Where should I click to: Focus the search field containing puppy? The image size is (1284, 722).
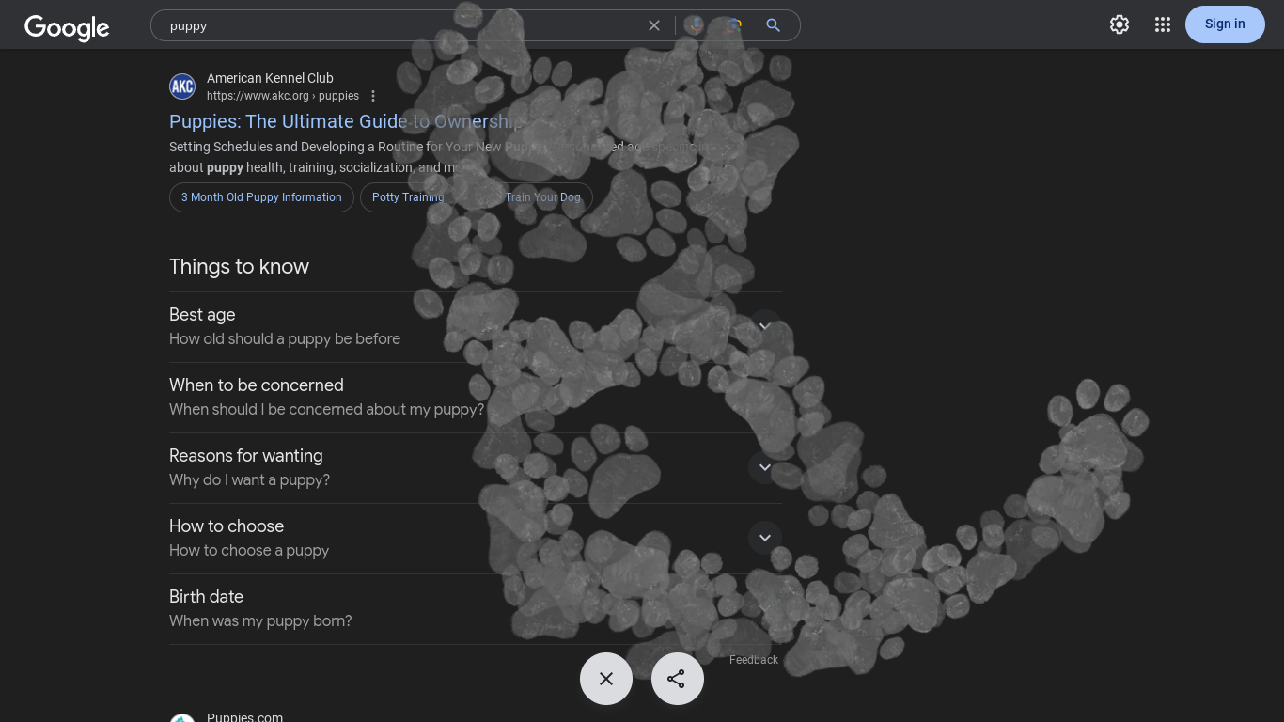point(395,25)
